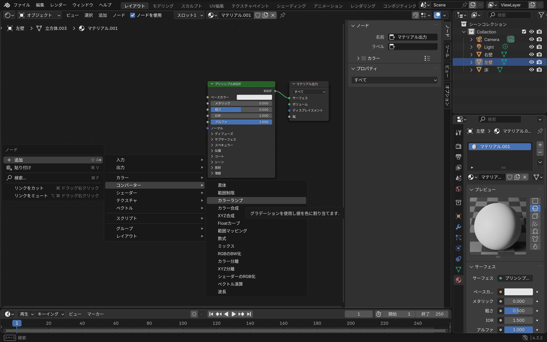Image resolution: width=547 pixels, height=342 pixels.
Task: Open the スロット1 material slot dropdown
Action: coord(190,15)
